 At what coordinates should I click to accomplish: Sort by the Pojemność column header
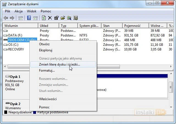[x=136, y=26]
